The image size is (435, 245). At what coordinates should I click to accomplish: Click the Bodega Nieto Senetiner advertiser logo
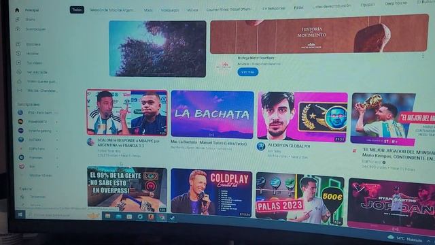click(x=224, y=66)
